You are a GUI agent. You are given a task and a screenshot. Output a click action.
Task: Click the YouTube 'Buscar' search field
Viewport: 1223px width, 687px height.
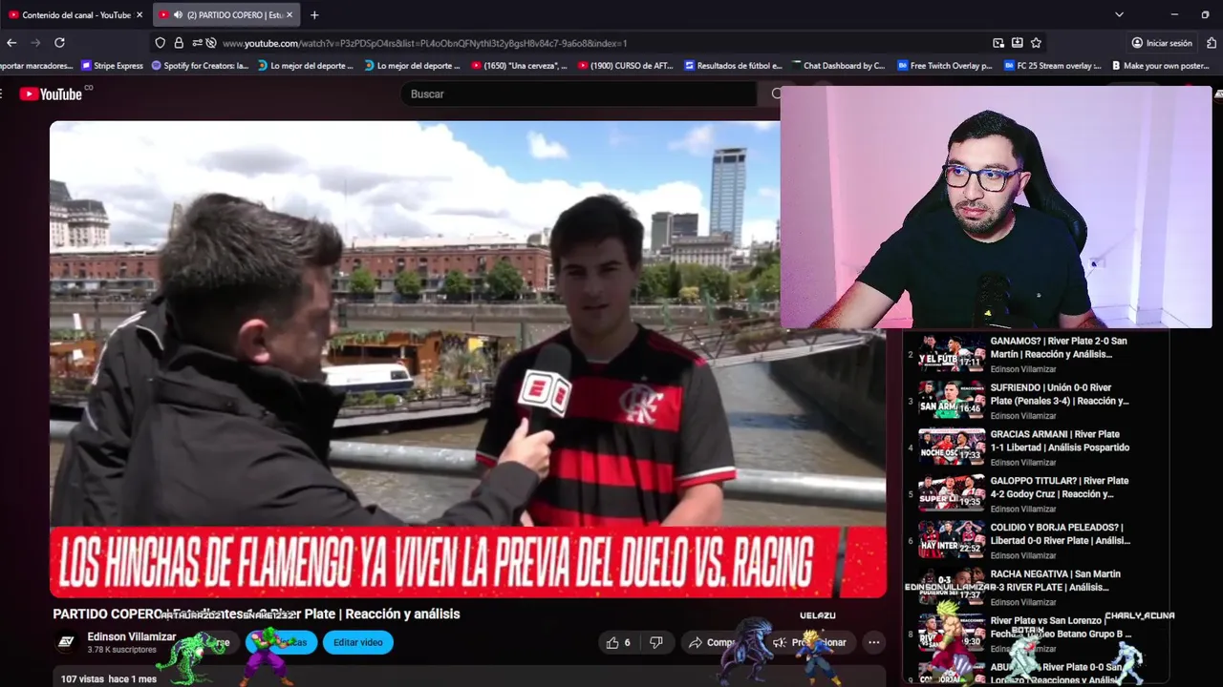click(578, 94)
